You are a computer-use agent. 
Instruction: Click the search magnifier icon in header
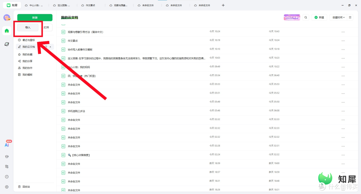306,17
